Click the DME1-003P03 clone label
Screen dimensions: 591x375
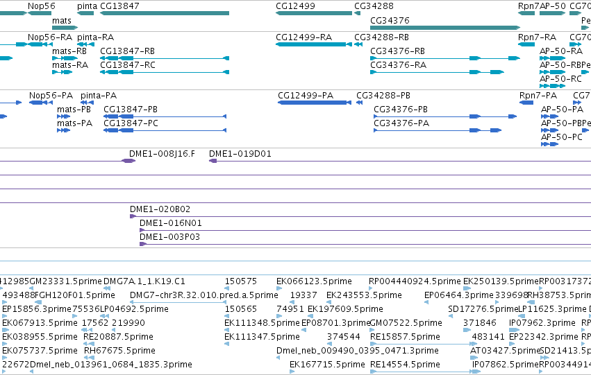(x=169, y=237)
